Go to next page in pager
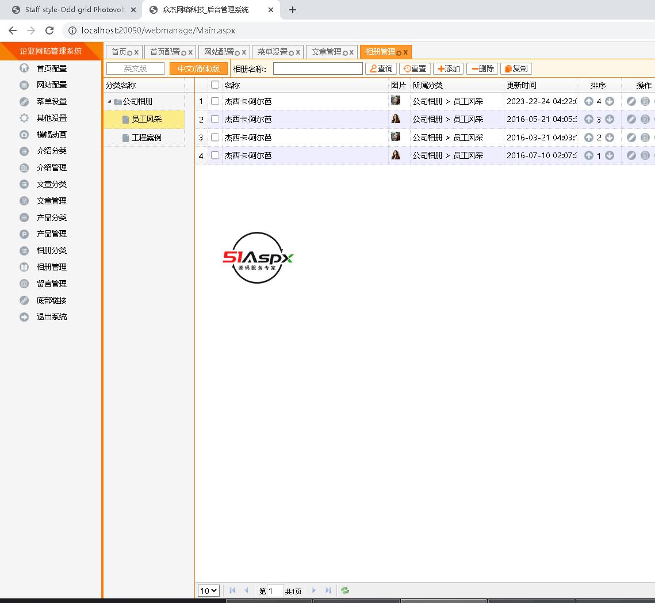 point(314,590)
